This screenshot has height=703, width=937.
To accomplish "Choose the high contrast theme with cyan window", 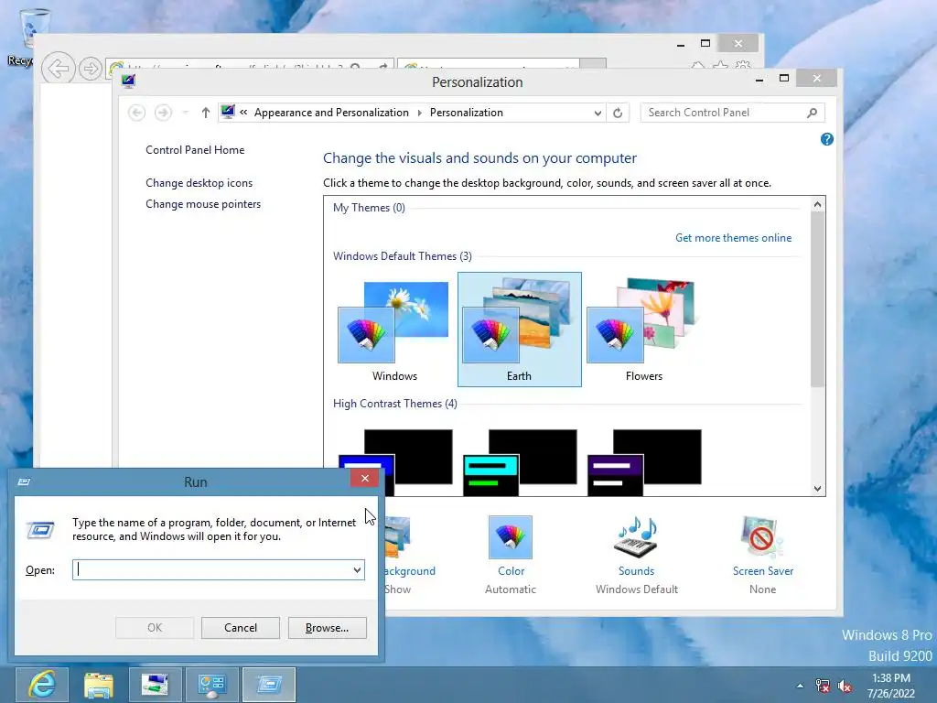I will point(520,462).
